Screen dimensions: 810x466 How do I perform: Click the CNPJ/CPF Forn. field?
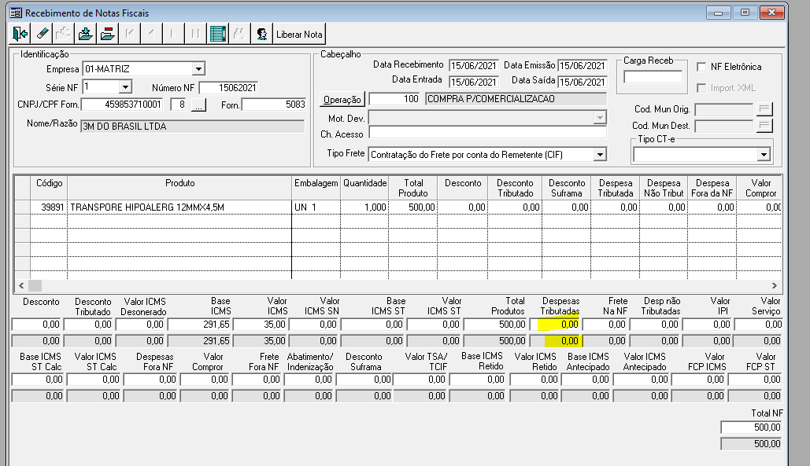[123, 105]
